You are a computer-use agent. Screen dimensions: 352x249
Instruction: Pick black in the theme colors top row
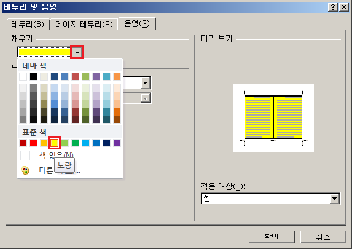[33, 76]
